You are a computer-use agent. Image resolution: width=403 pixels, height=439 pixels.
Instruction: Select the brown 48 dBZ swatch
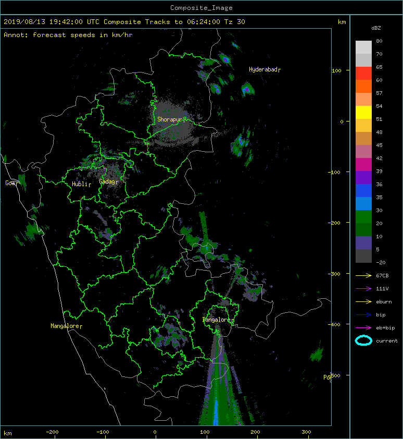[363, 138]
